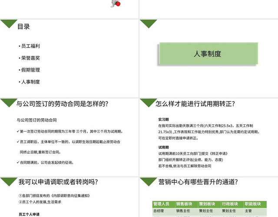Click the line 合同期满前,公司会发起续约征询

(x=45, y=162)
